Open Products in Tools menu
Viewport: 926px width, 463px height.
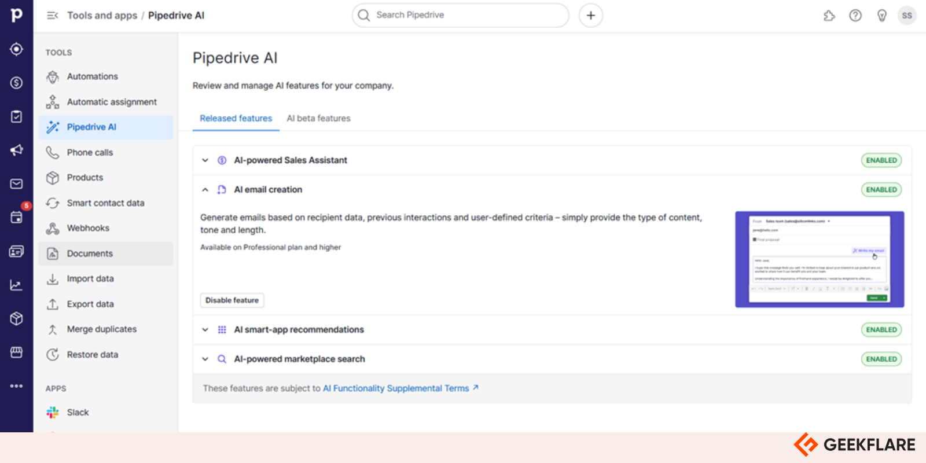pyautogui.click(x=106, y=178)
